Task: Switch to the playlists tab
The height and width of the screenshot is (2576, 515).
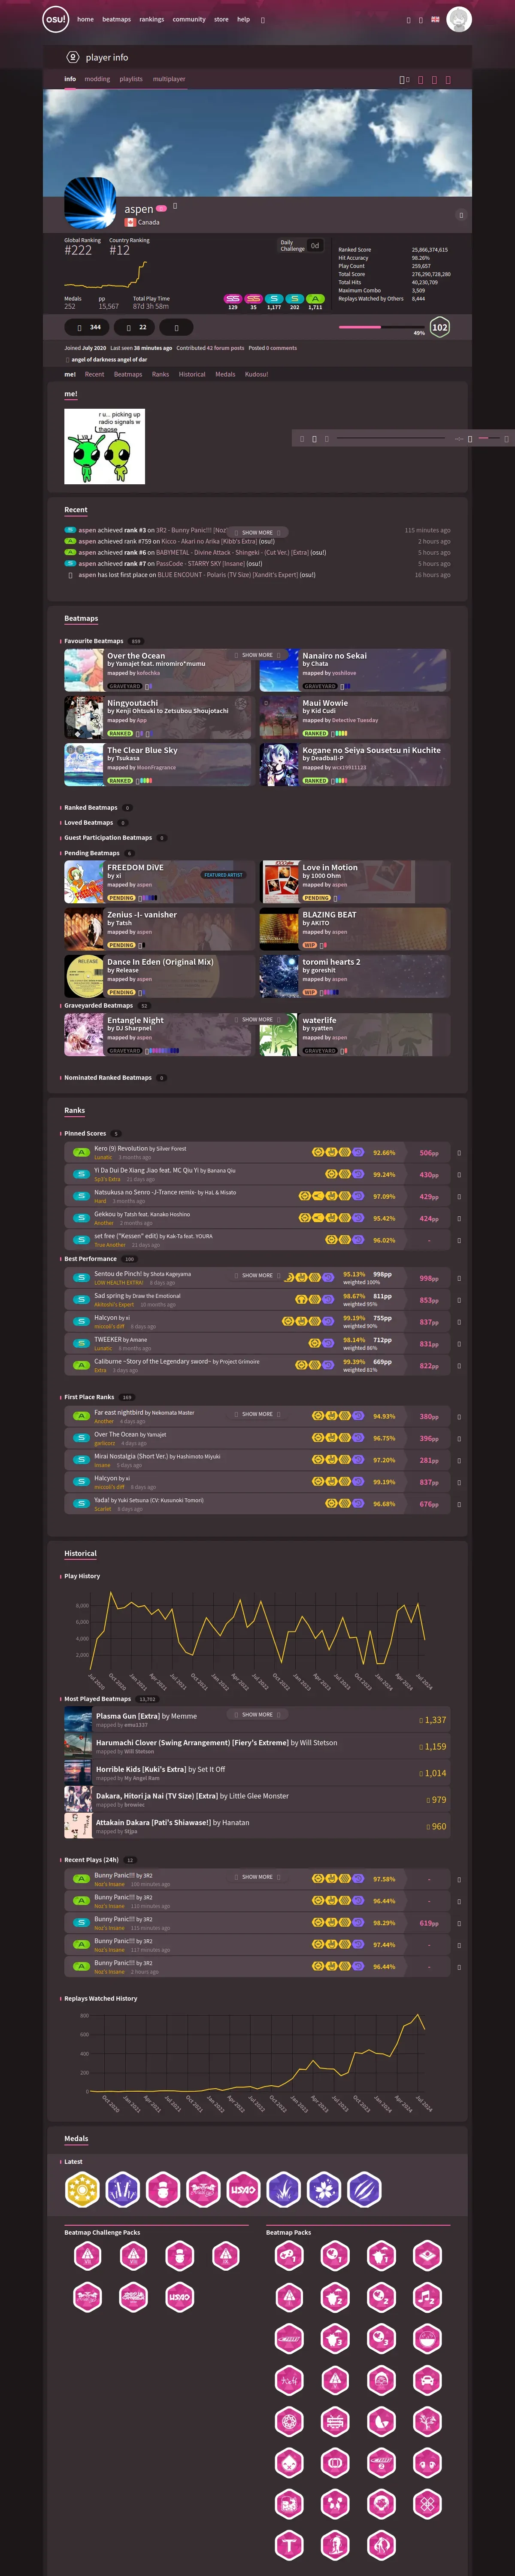Action: coord(131,79)
